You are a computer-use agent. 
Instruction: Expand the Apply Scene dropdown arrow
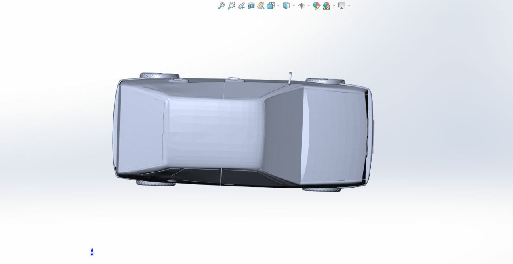pos(334,6)
